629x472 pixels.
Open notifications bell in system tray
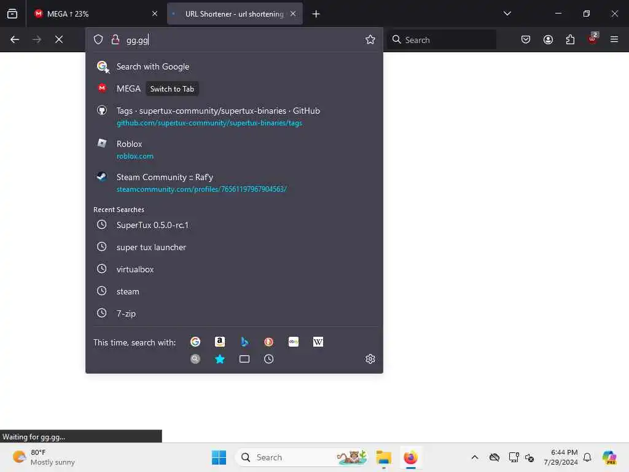click(587, 457)
